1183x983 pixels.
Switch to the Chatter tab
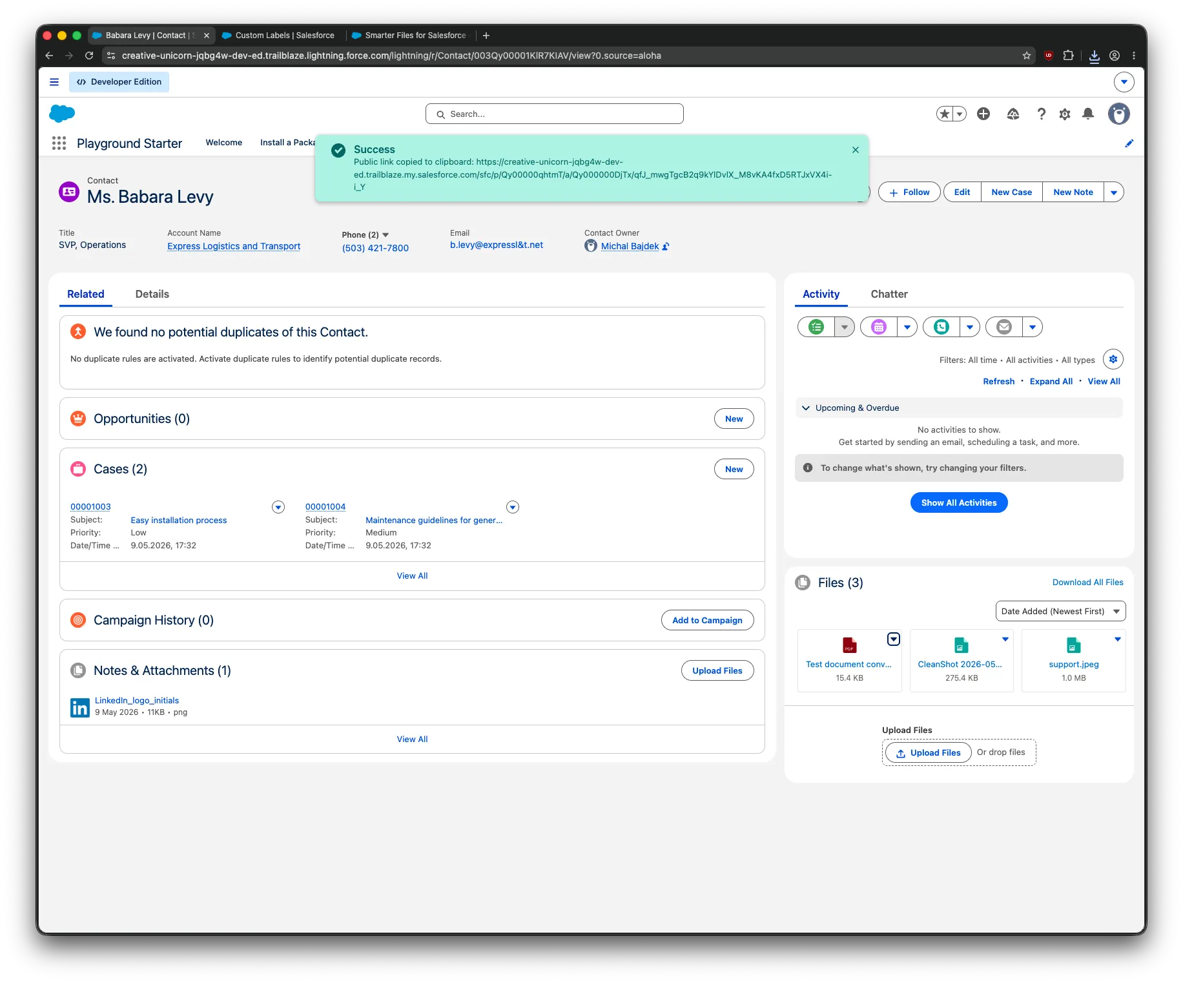coord(889,294)
